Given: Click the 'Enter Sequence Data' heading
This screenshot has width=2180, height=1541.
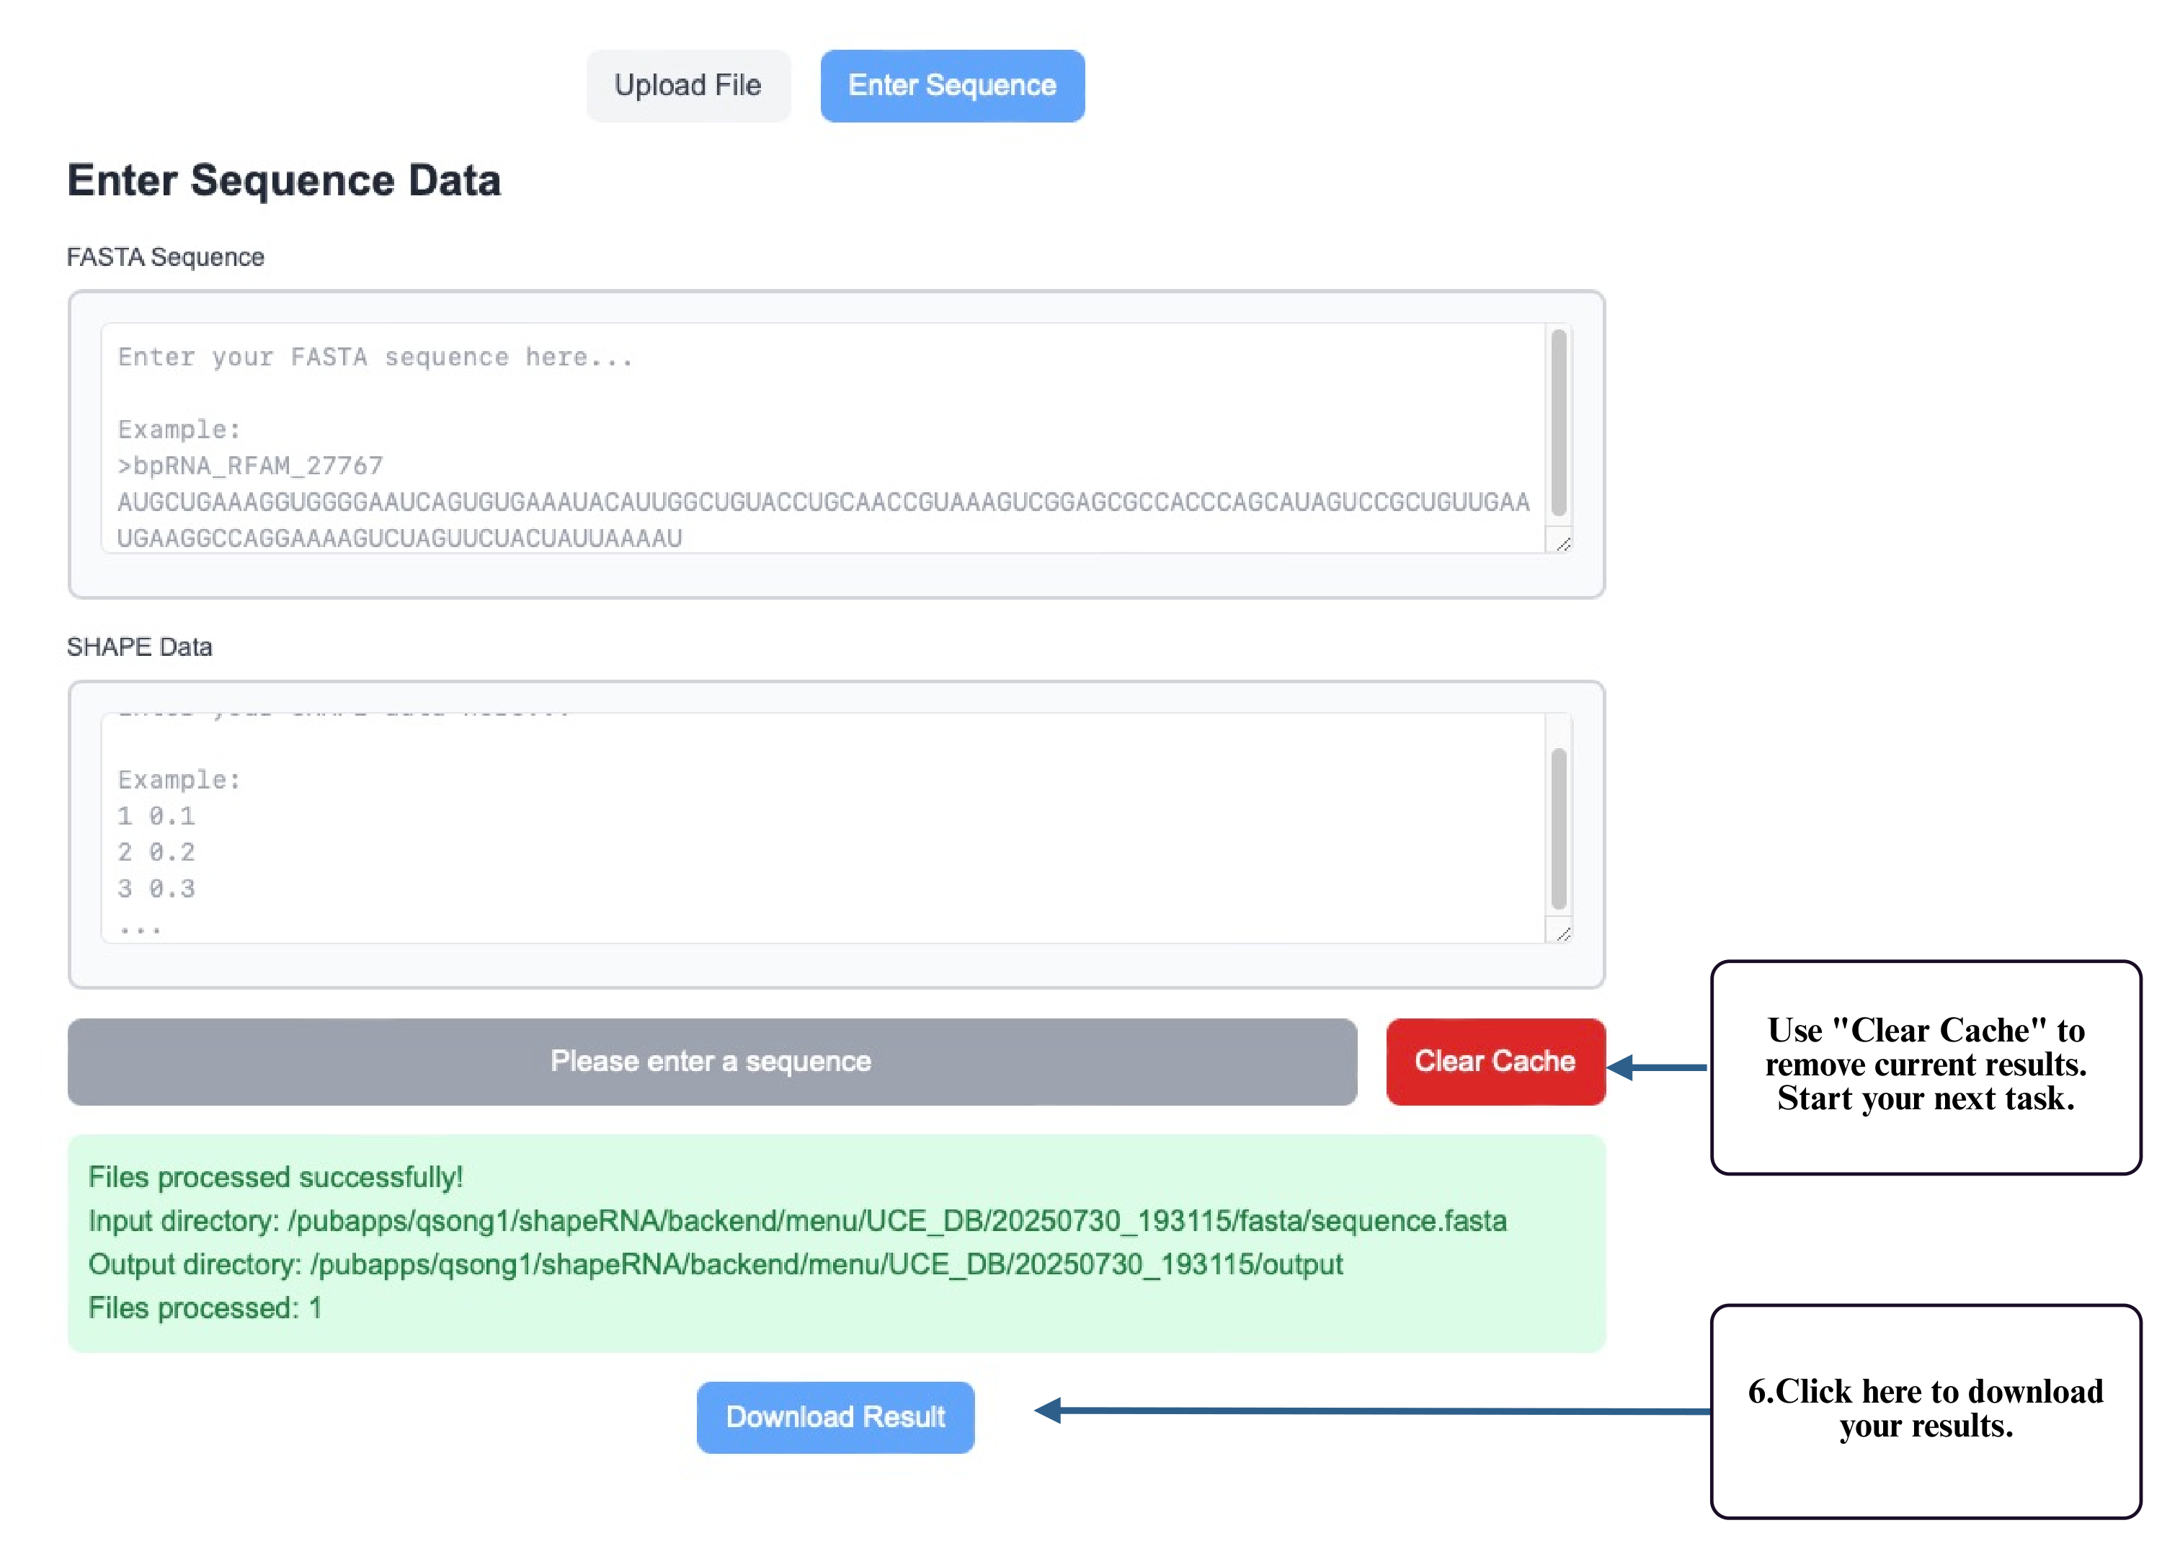Looking at the screenshot, I should (x=284, y=180).
